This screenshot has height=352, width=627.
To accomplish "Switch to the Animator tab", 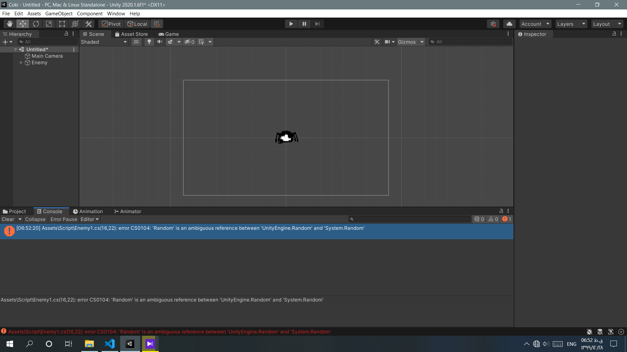I will pyautogui.click(x=128, y=212).
